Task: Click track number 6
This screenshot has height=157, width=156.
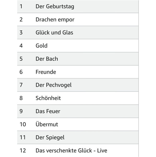Action: pos(21,72)
